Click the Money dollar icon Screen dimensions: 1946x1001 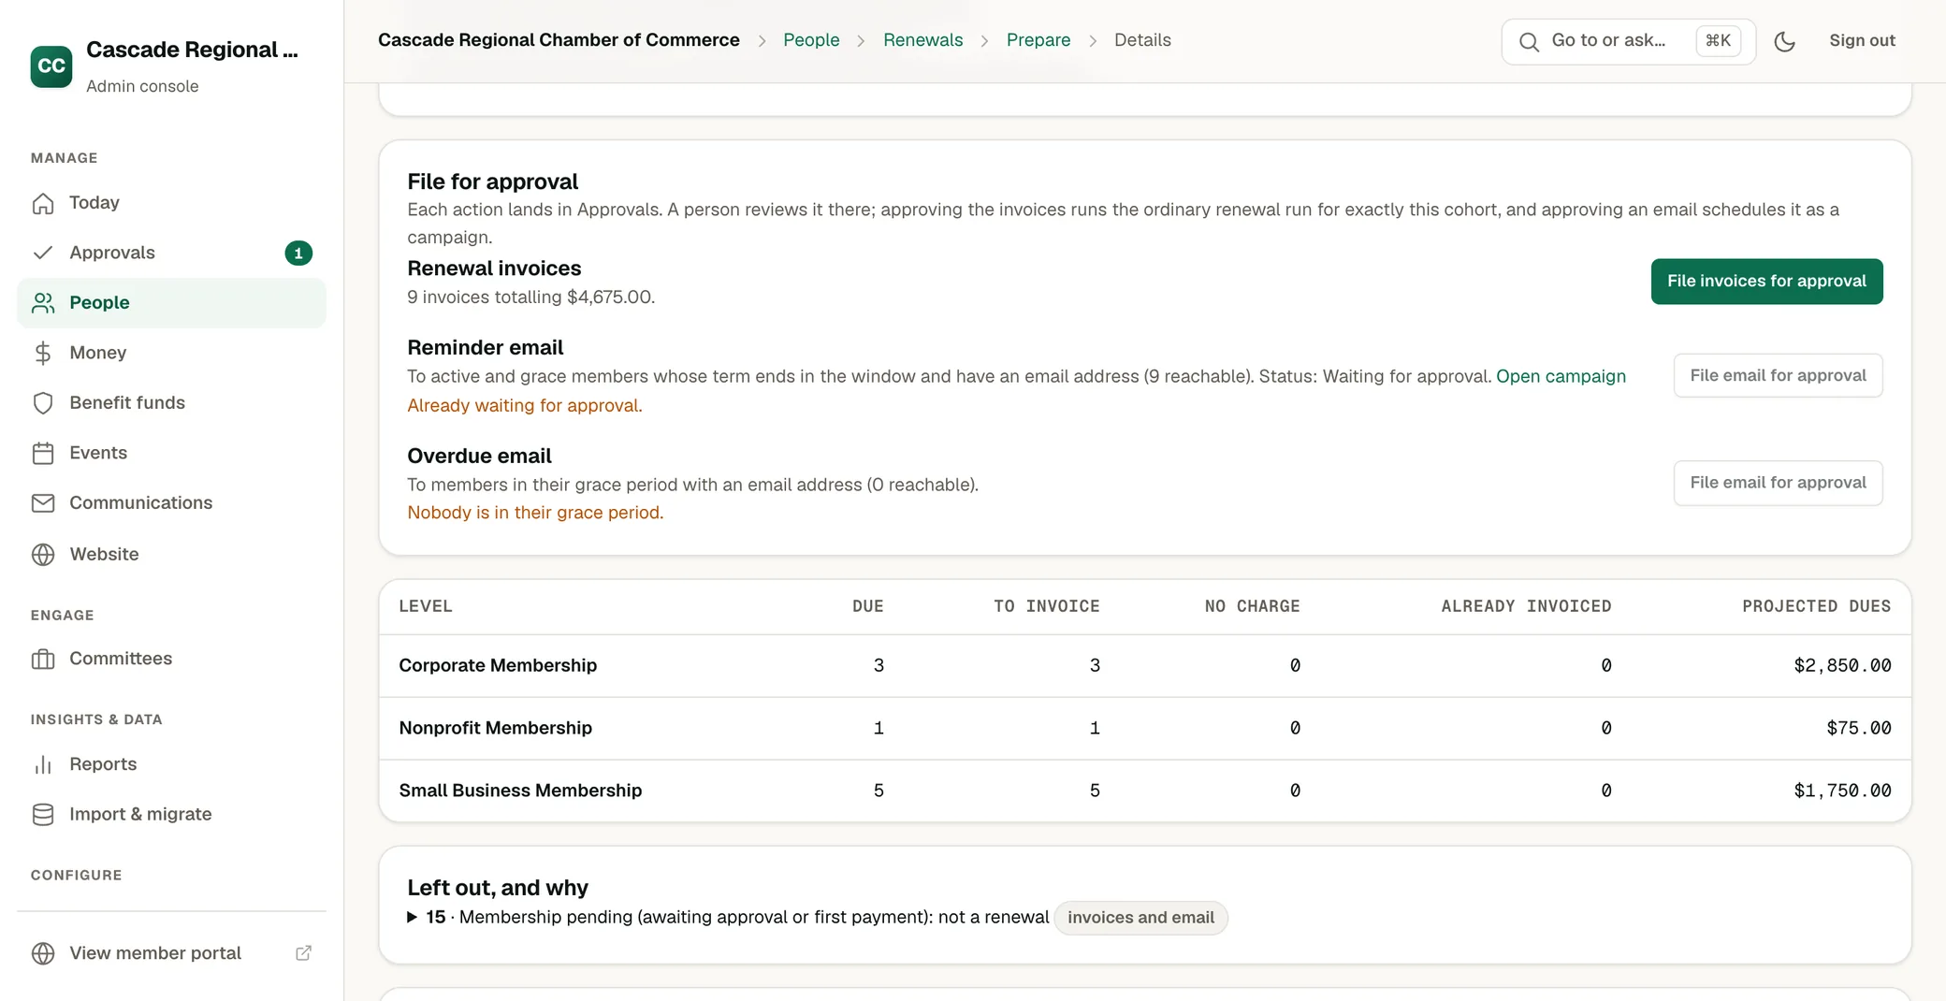43,353
